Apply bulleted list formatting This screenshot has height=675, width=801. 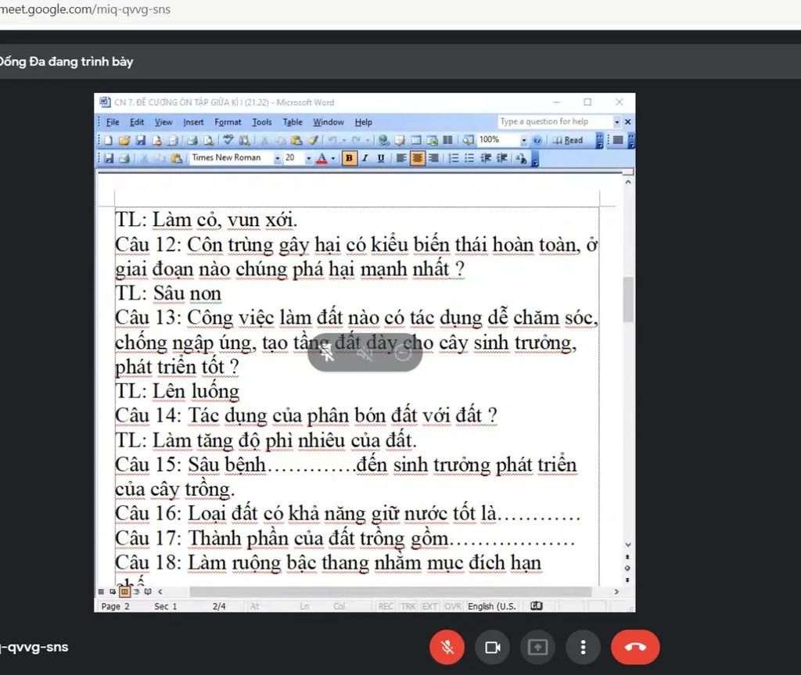click(469, 158)
